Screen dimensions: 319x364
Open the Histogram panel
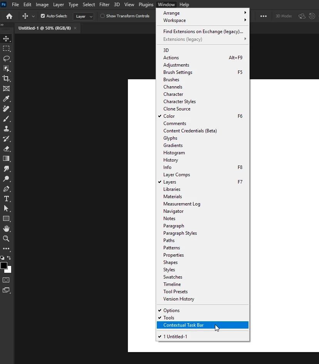coord(203,153)
